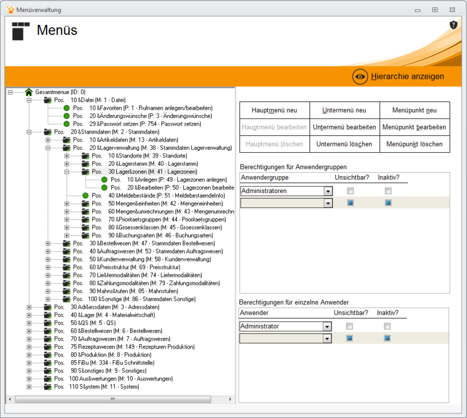467x418 pixels.
Task: Click the horizontal scrollbar thumb of the tree
Action: 113,399
